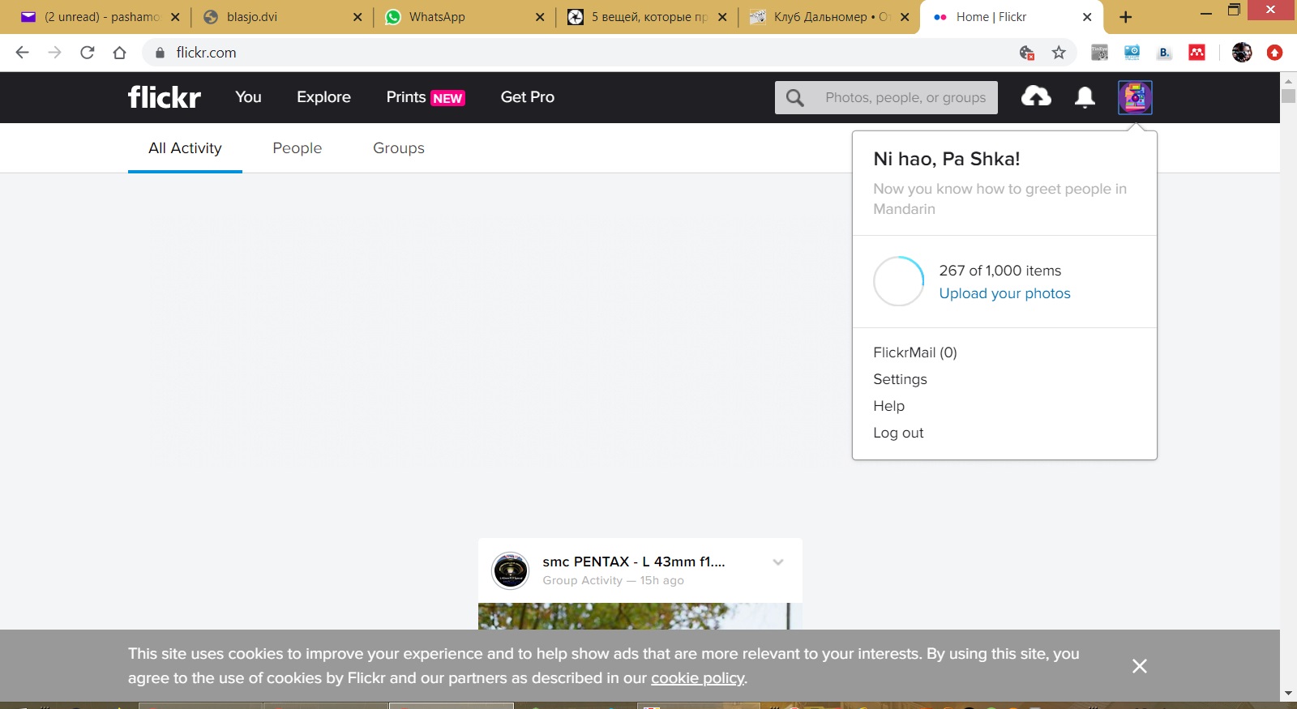1297x709 pixels.
Task: Open the You menu
Action: tap(248, 97)
